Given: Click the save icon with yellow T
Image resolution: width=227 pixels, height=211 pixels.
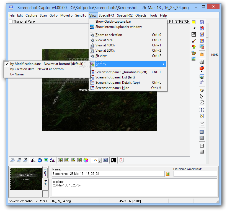Looking at the screenshot, I should [202, 41].
